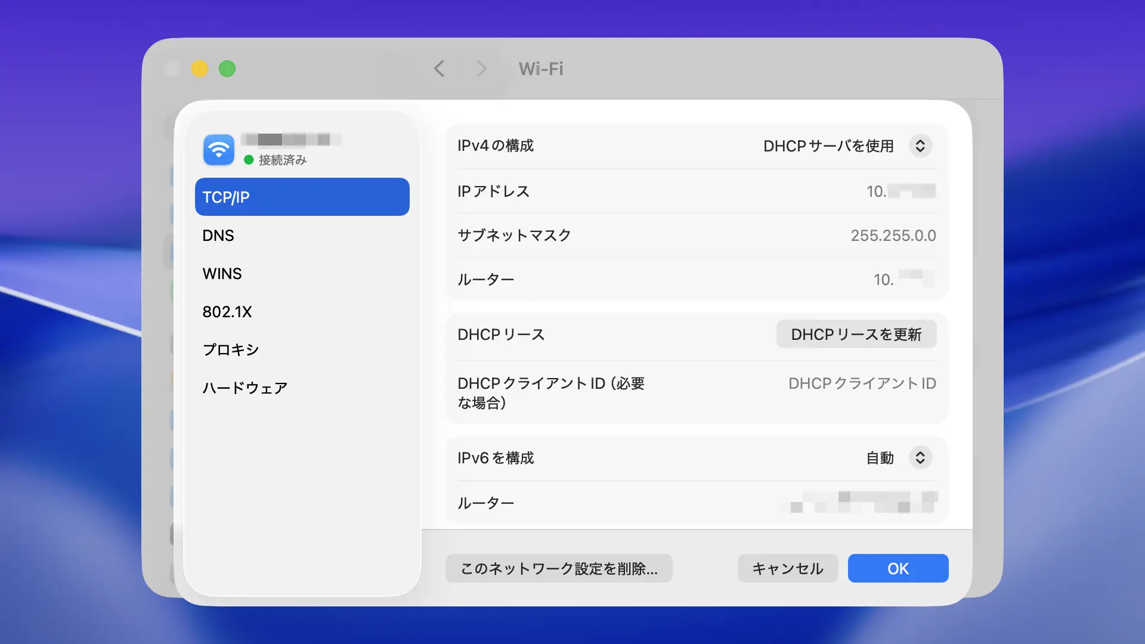
Task: Open the プロキシ settings tab
Action: (231, 350)
